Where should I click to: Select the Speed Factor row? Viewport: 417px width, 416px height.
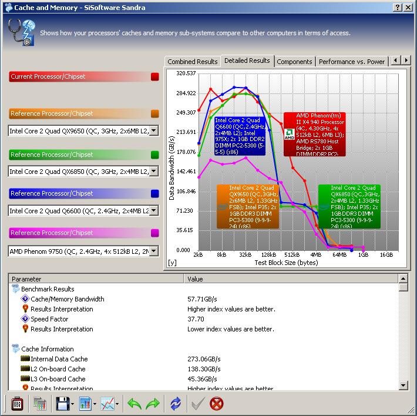(203, 319)
